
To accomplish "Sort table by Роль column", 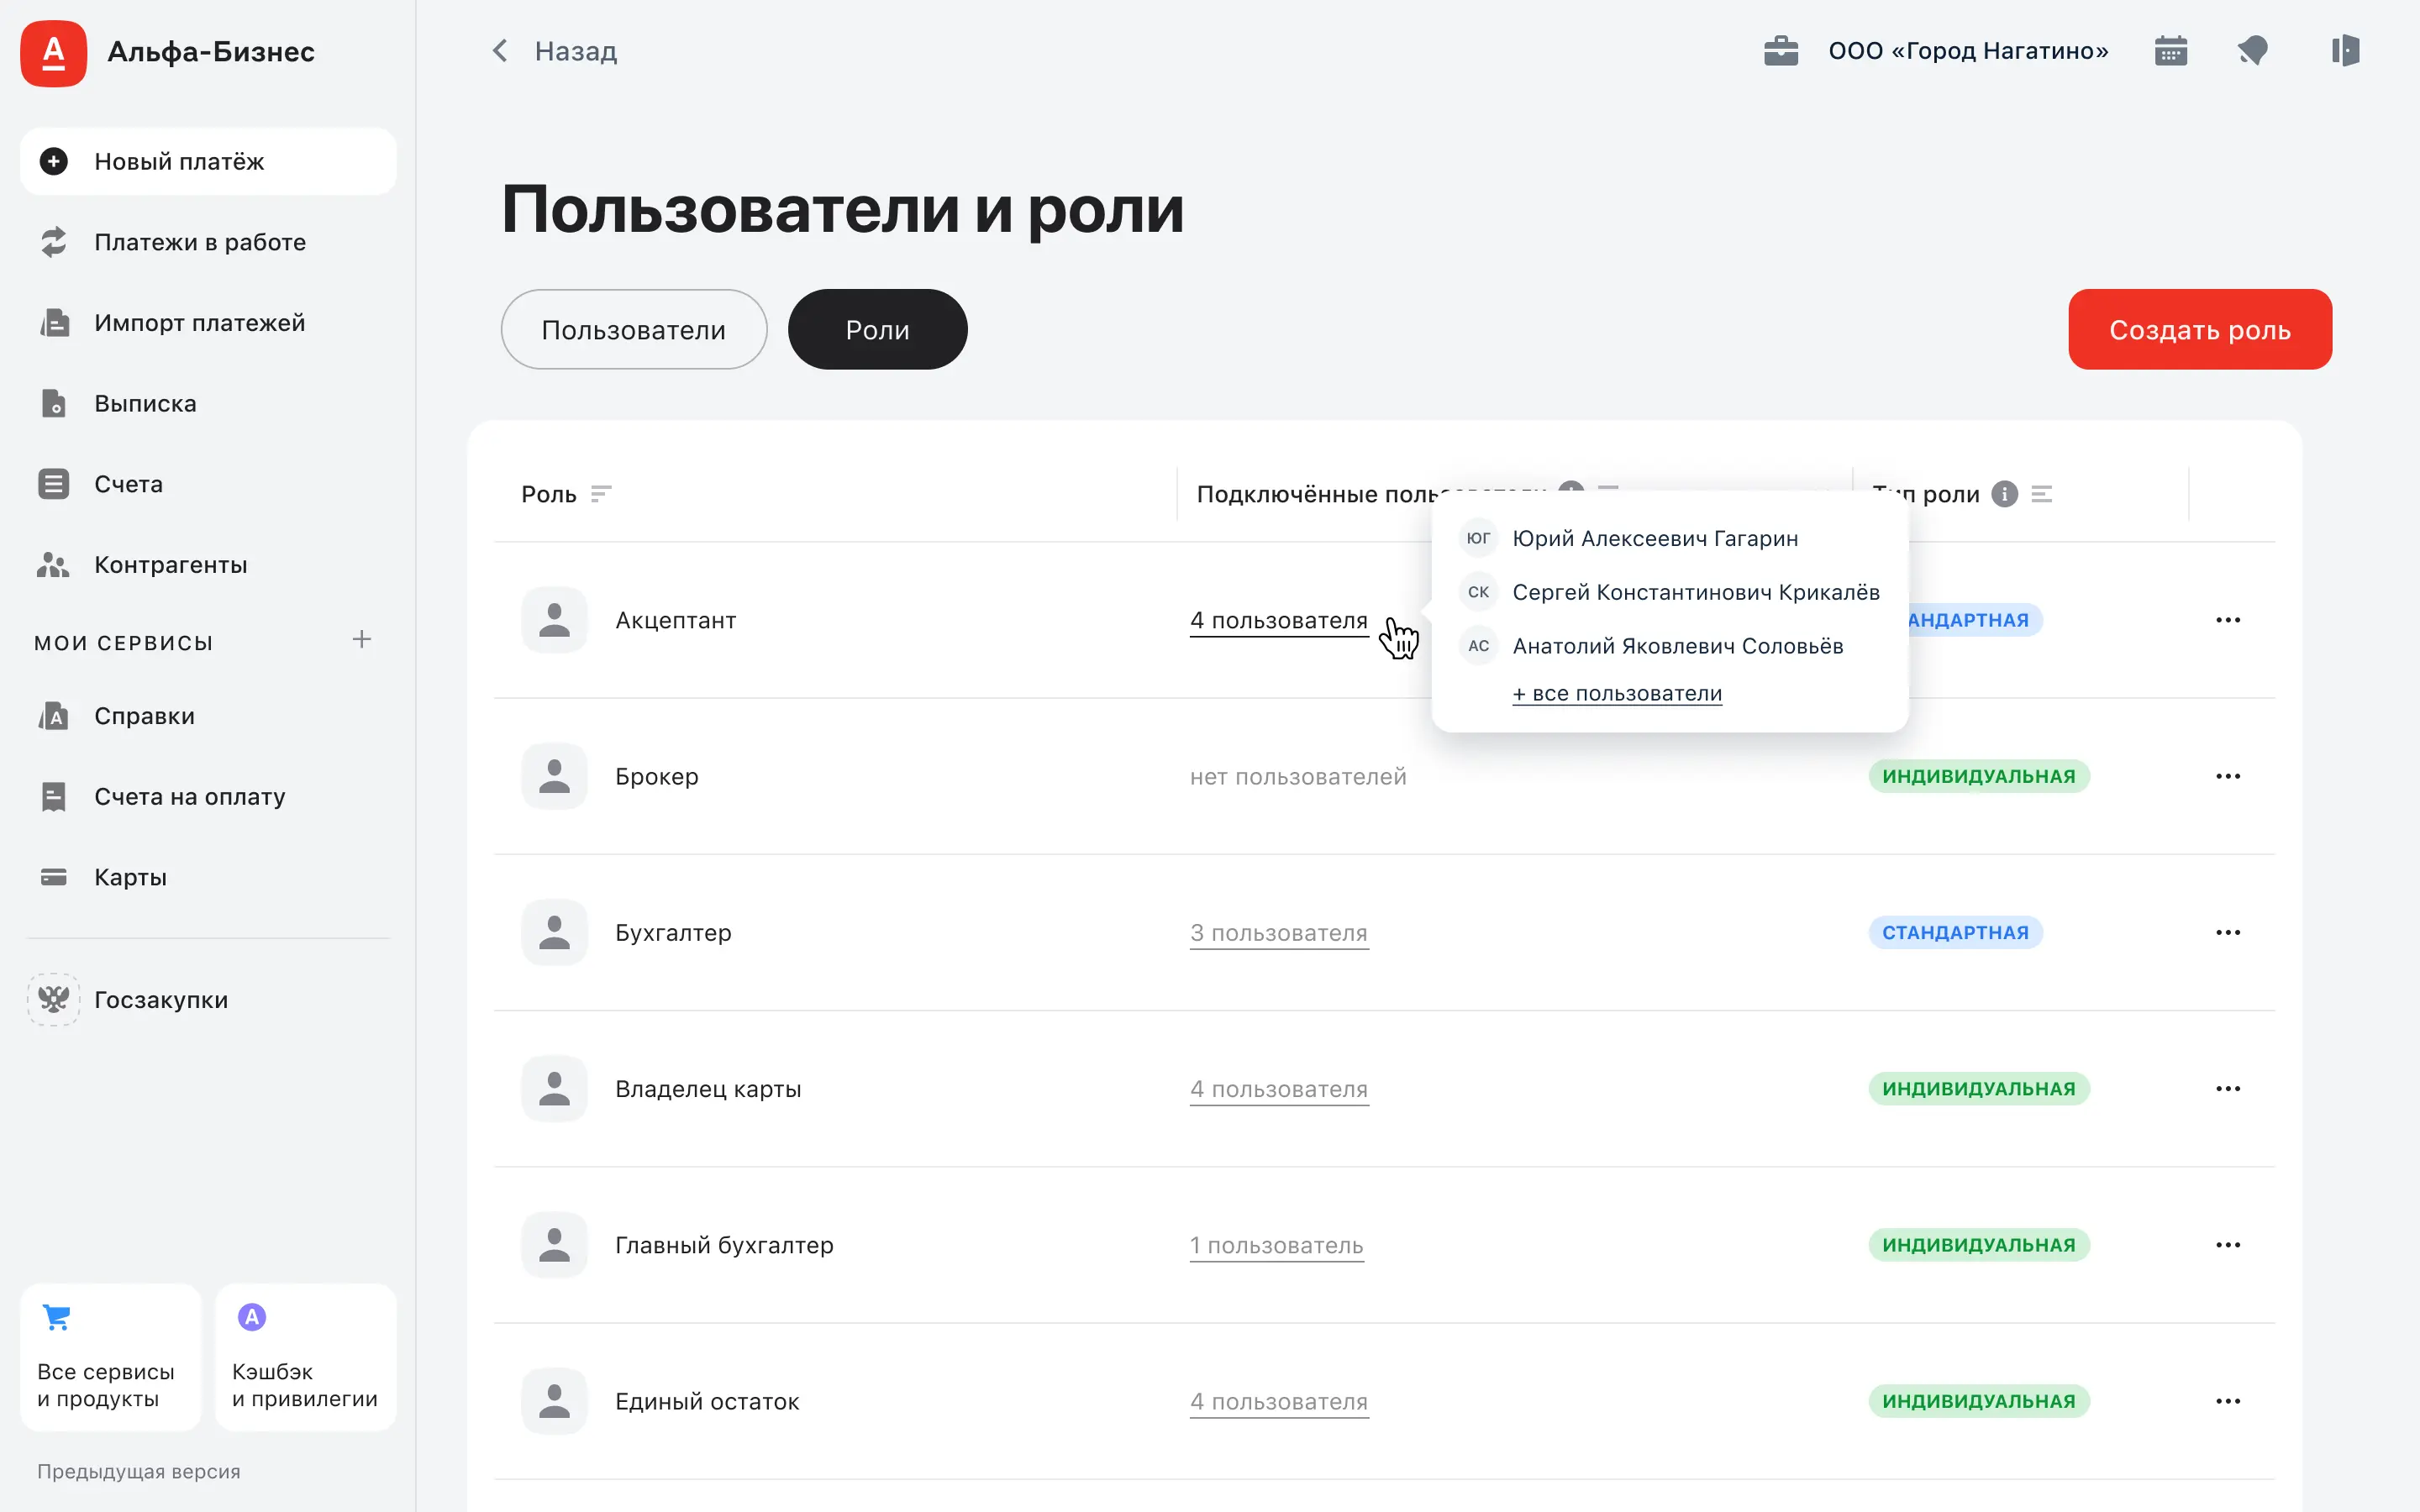I will tap(601, 494).
